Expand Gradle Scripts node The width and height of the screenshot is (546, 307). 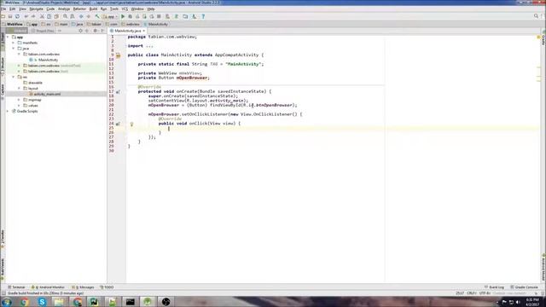pos(8,111)
